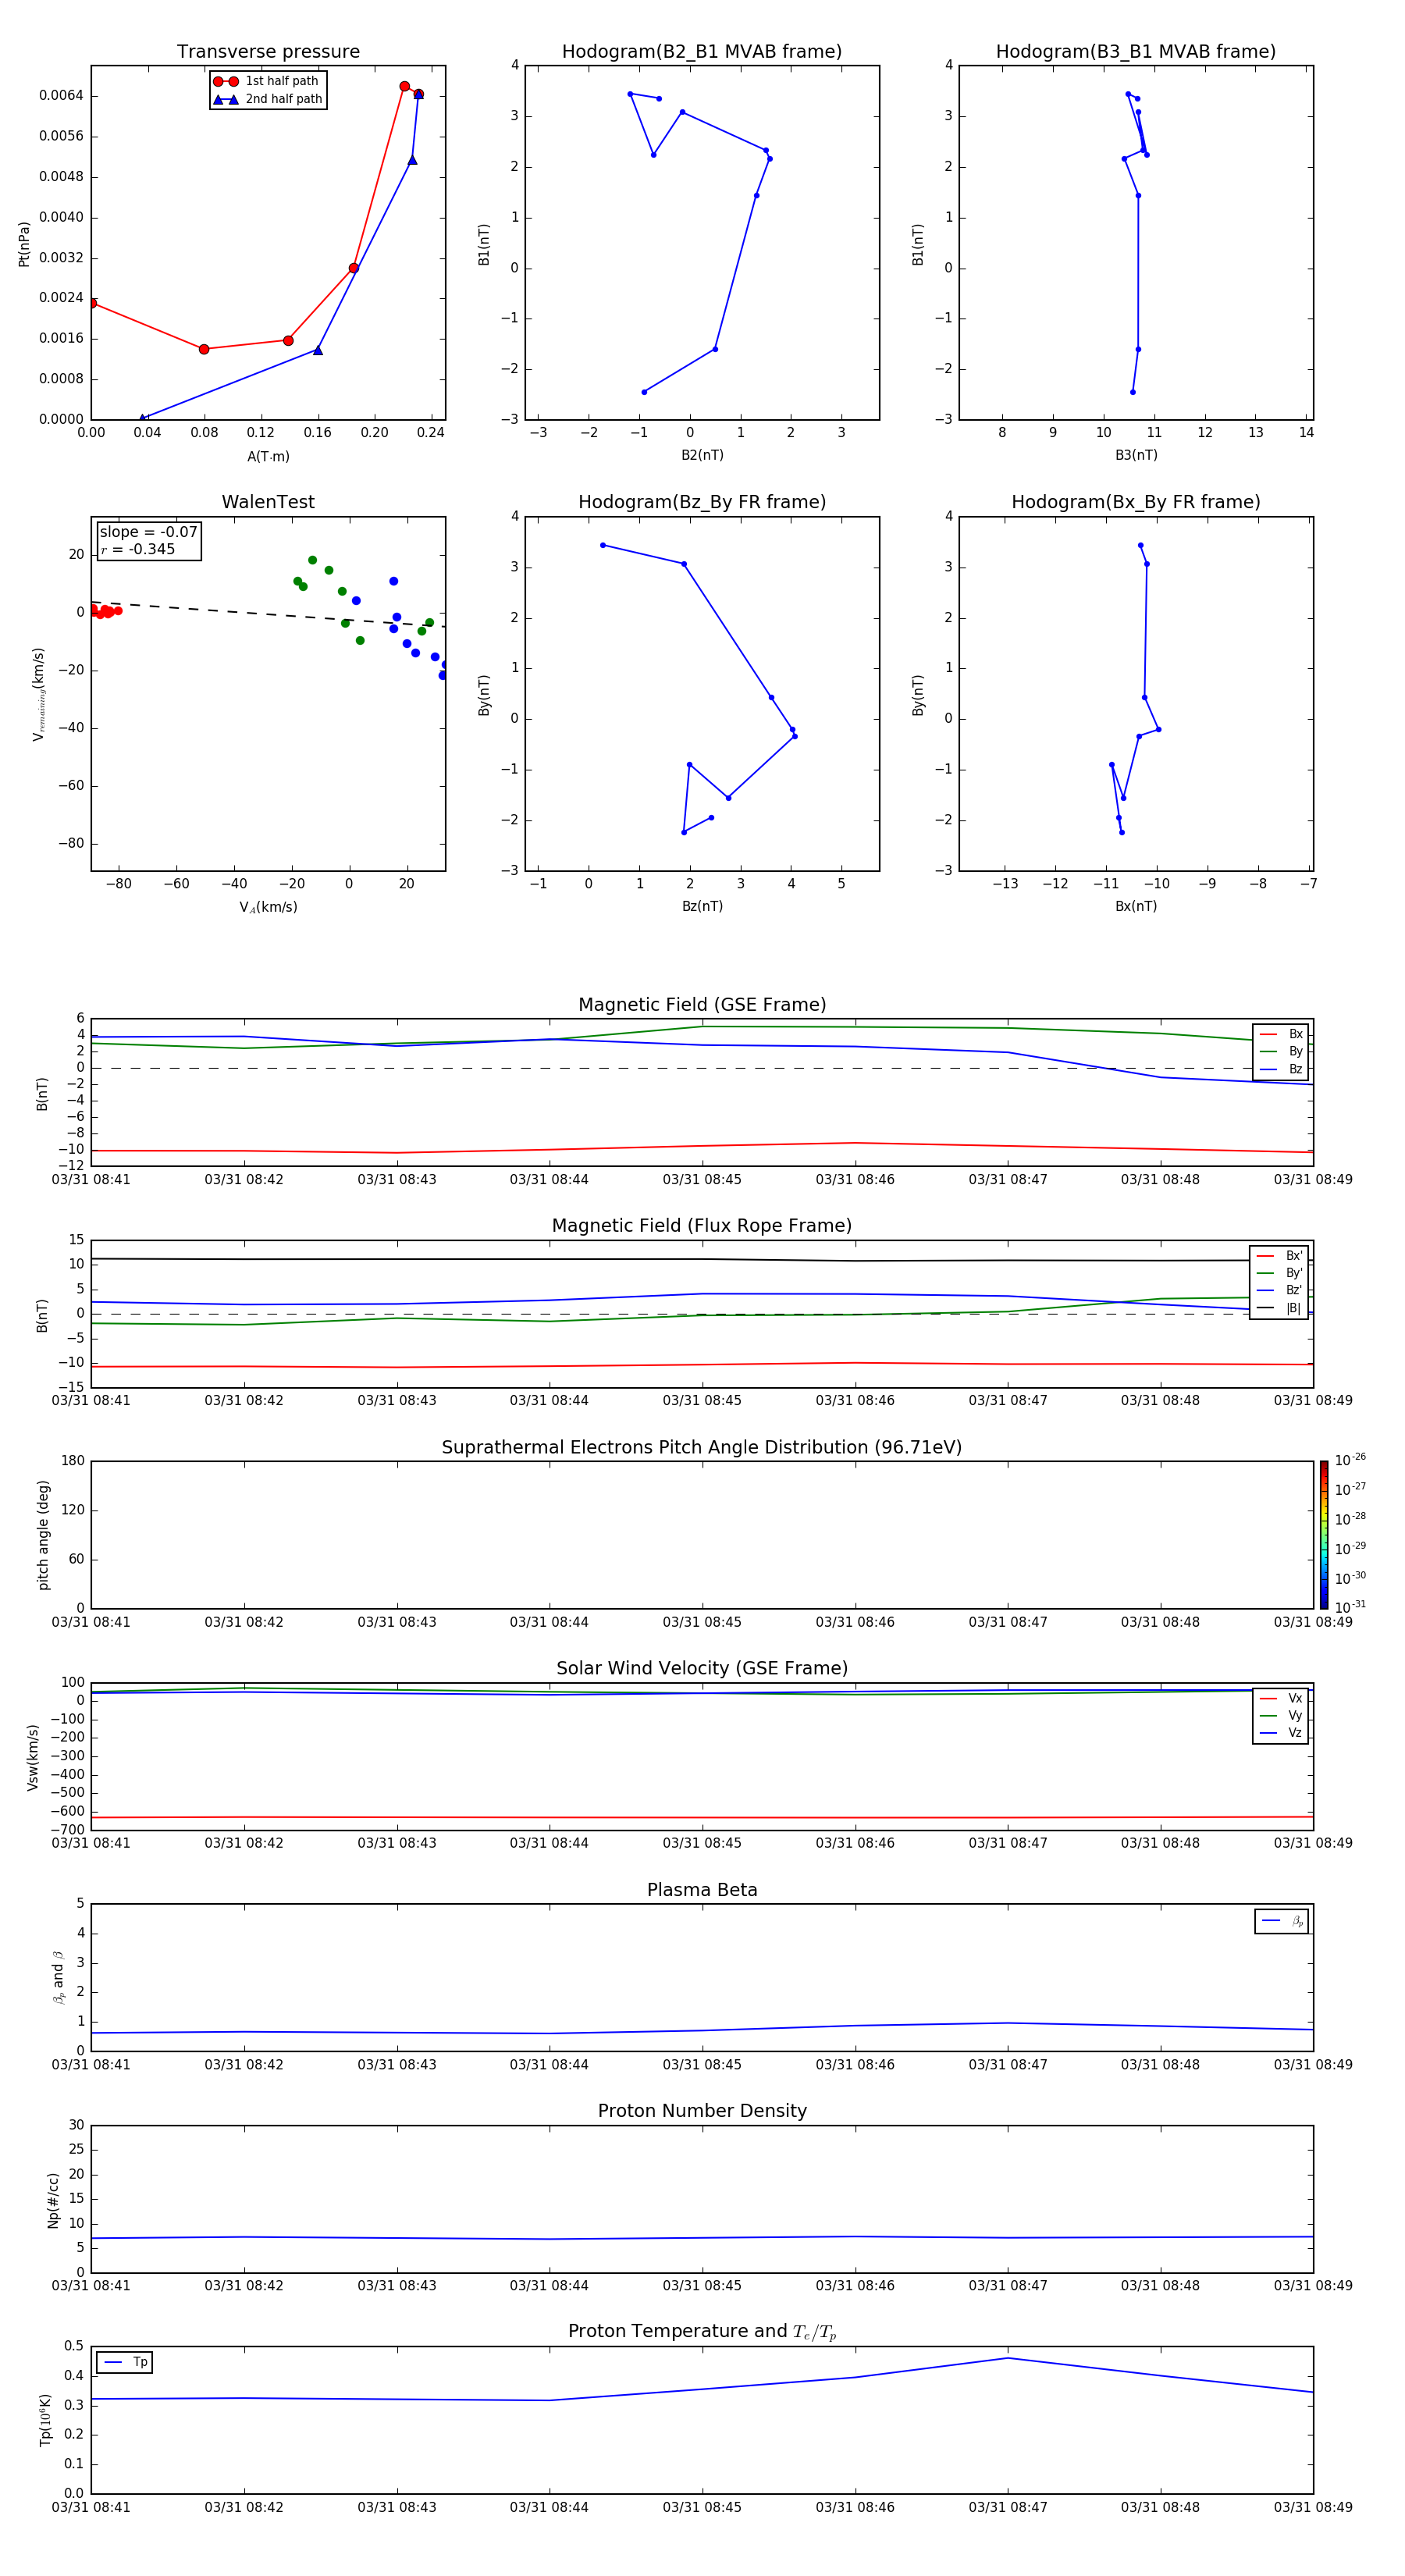Select the Vx legend entry
This screenshot has width=1405, height=2576.
pos(1281,1698)
